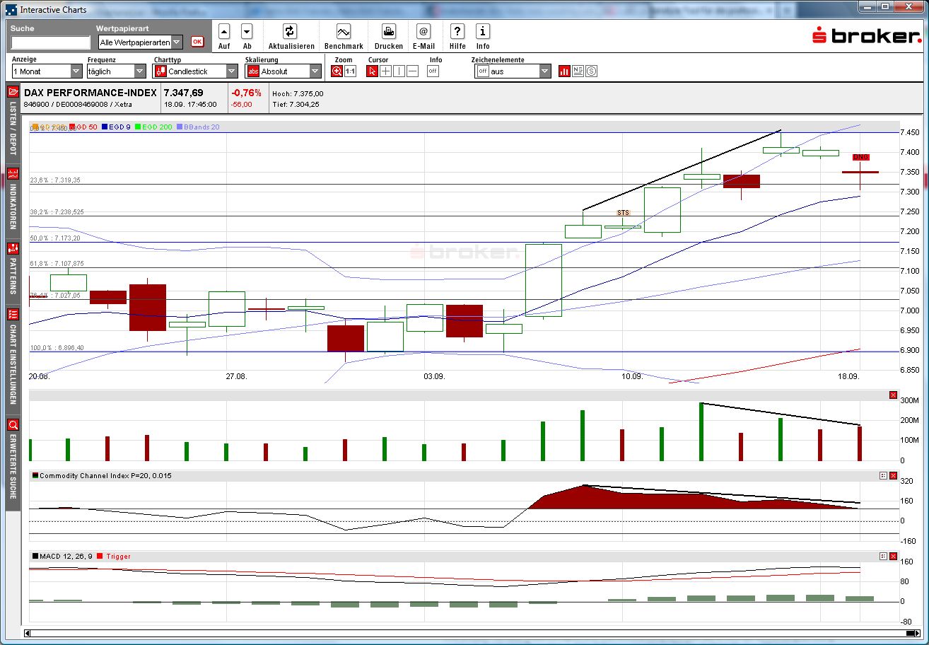Open the Frequenz täglich dropdown

click(117, 71)
